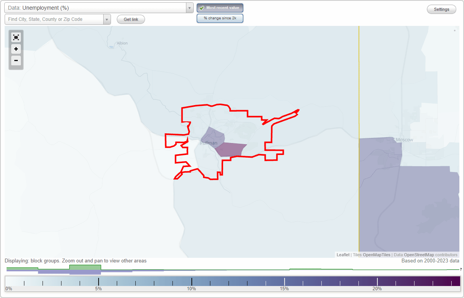Click the Get link button
Screen dimensions: 464x298
pos(131,19)
